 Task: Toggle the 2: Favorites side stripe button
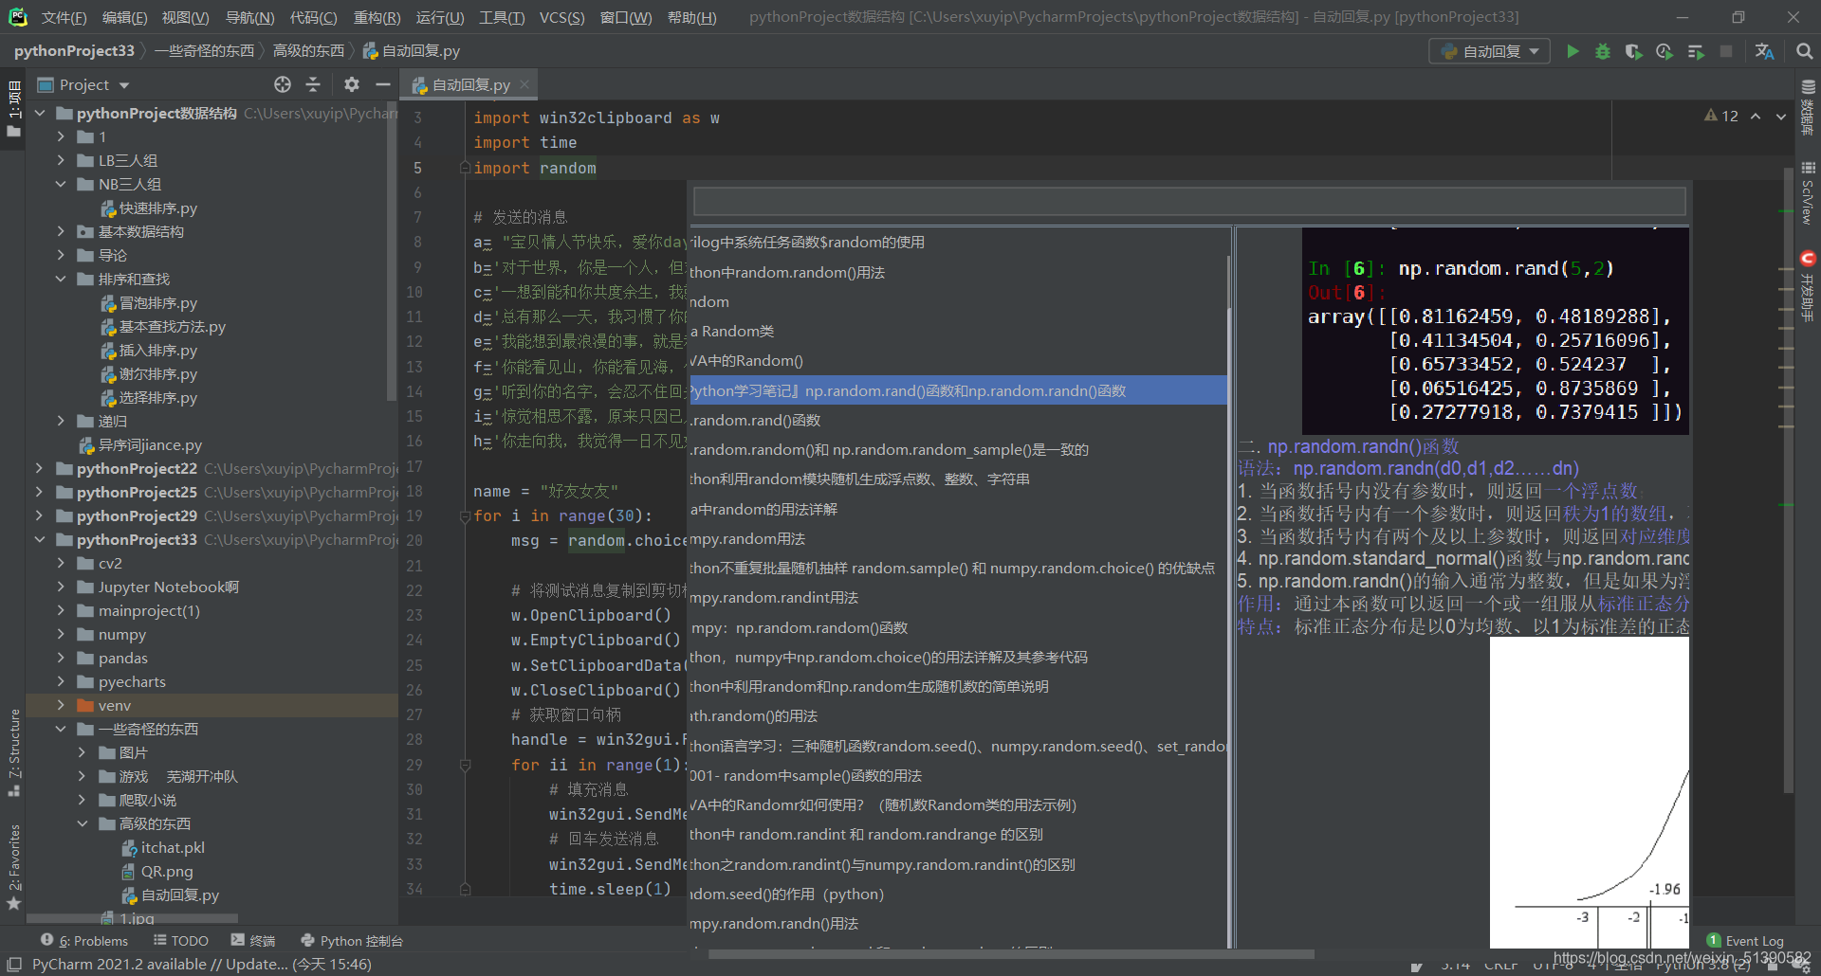point(13,866)
